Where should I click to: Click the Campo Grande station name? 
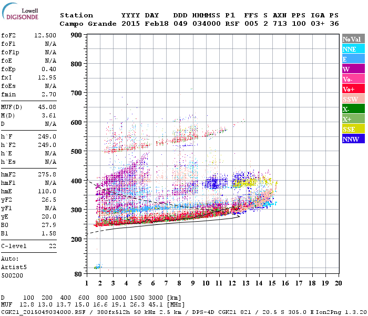(x=88, y=24)
